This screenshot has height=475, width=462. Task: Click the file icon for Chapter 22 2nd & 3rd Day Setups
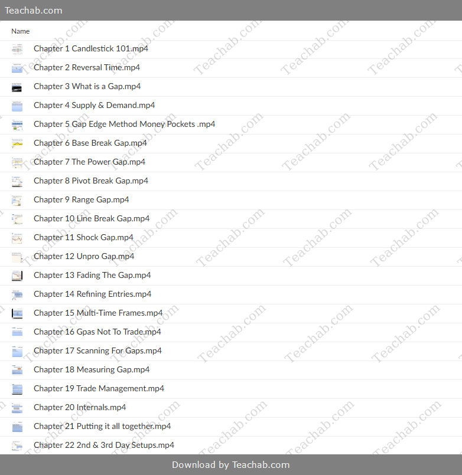pyautogui.click(x=17, y=445)
